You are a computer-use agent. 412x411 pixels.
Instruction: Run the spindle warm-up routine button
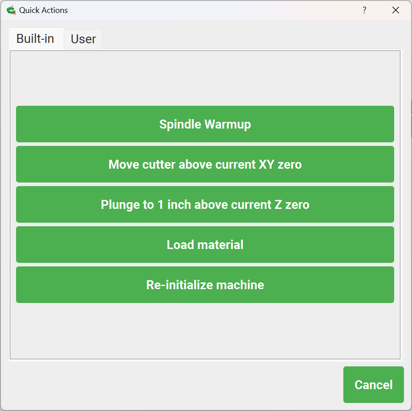tap(205, 124)
